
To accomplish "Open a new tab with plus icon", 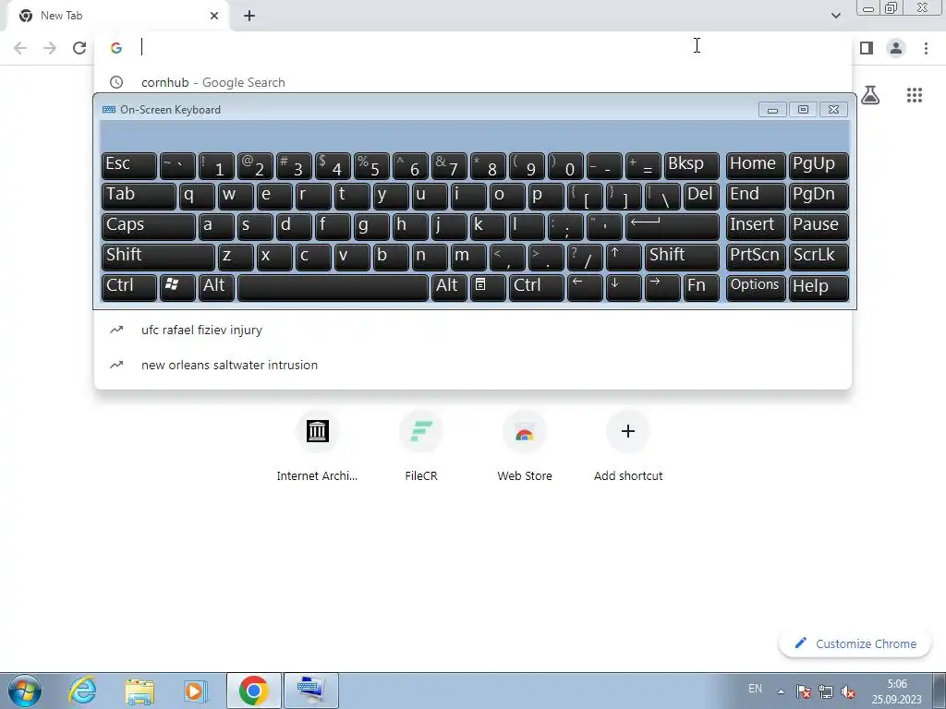I will pos(249,16).
